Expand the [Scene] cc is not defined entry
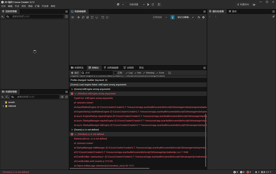This screenshot has width=276, height=174. pyautogui.click(x=72, y=130)
